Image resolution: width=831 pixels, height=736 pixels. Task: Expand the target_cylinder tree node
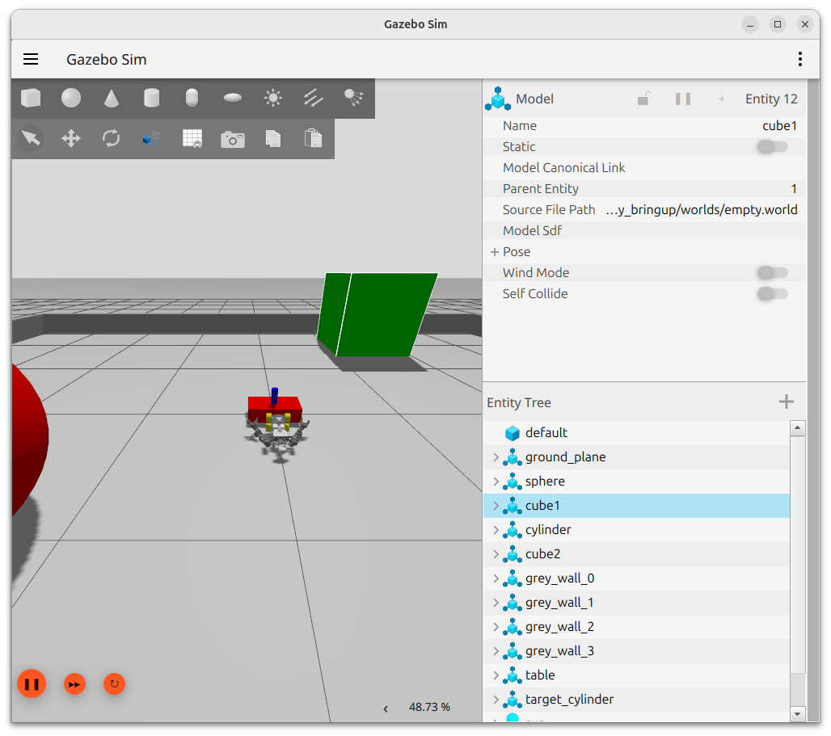point(496,700)
